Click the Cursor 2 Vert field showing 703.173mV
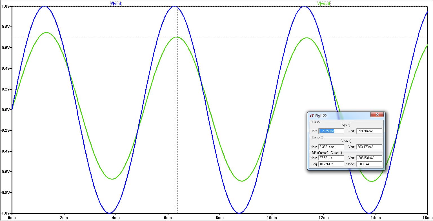Viewport: 433px width, 221px height. point(369,147)
